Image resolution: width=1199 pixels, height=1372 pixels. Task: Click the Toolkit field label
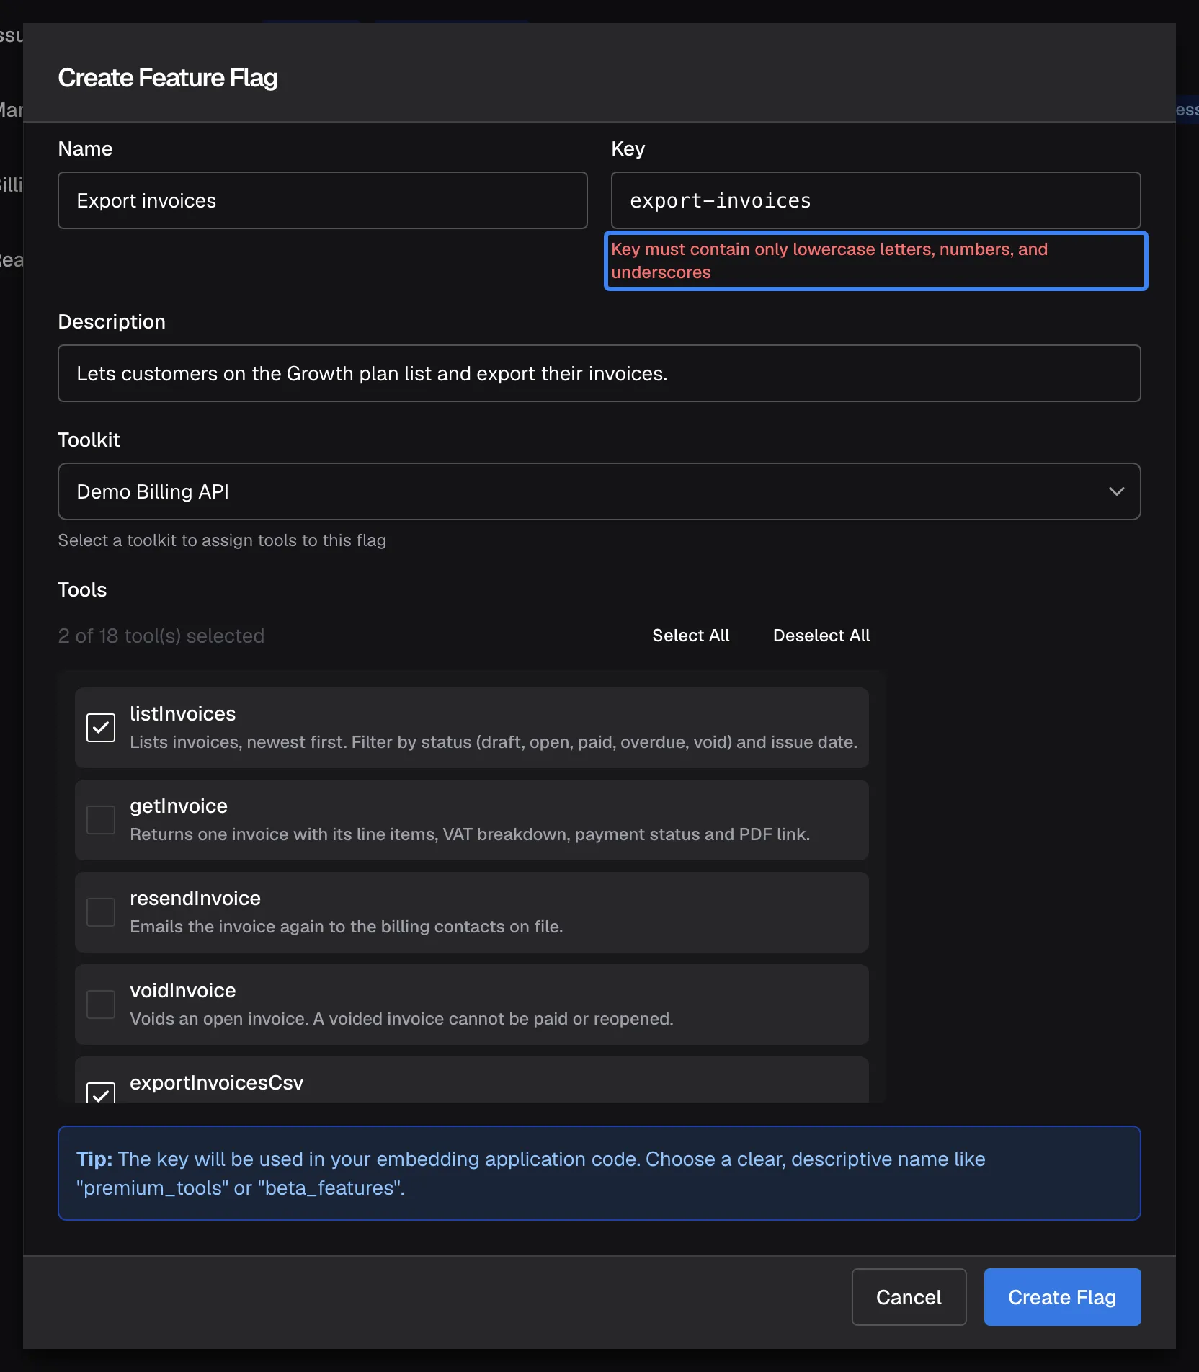tap(89, 440)
